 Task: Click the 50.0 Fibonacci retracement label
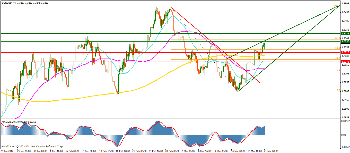coord(338,48)
